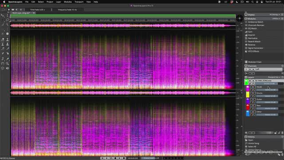Select the Unmix Song history entry
The width and height of the screenshot is (284, 160).
coord(253,143)
